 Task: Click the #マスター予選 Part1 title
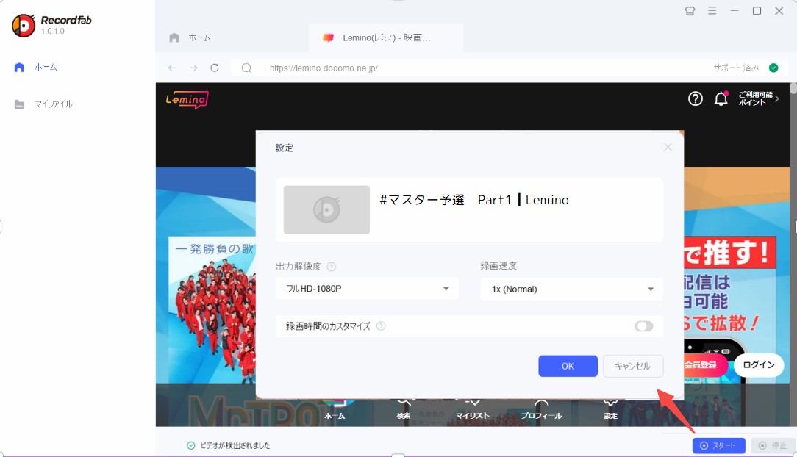(x=473, y=200)
